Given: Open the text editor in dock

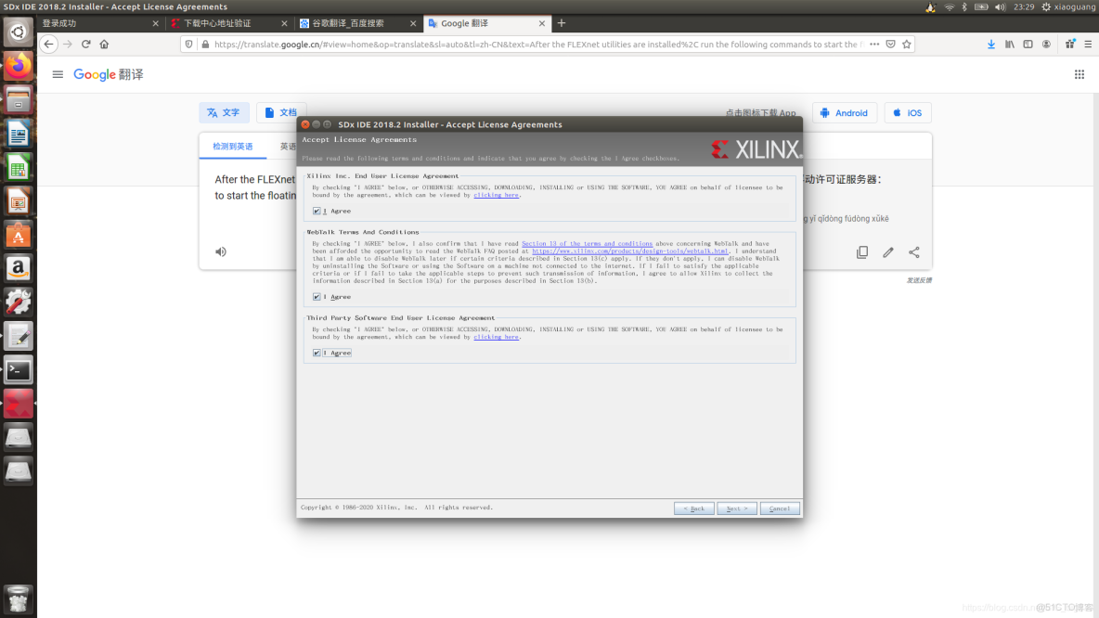Looking at the screenshot, I should 19,336.
